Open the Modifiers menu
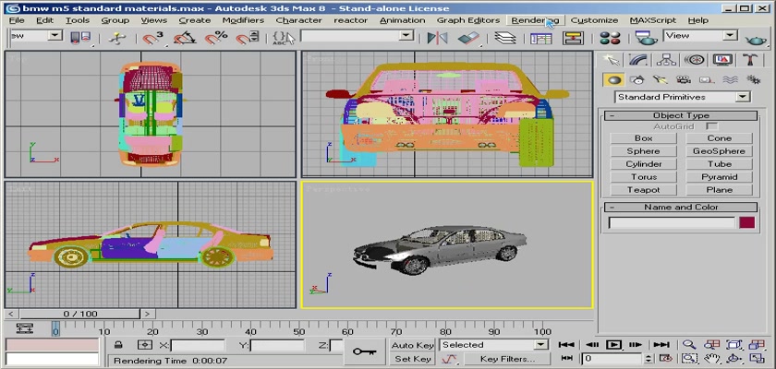The height and width of the screenshot is (369, 776). pos(243,20)
